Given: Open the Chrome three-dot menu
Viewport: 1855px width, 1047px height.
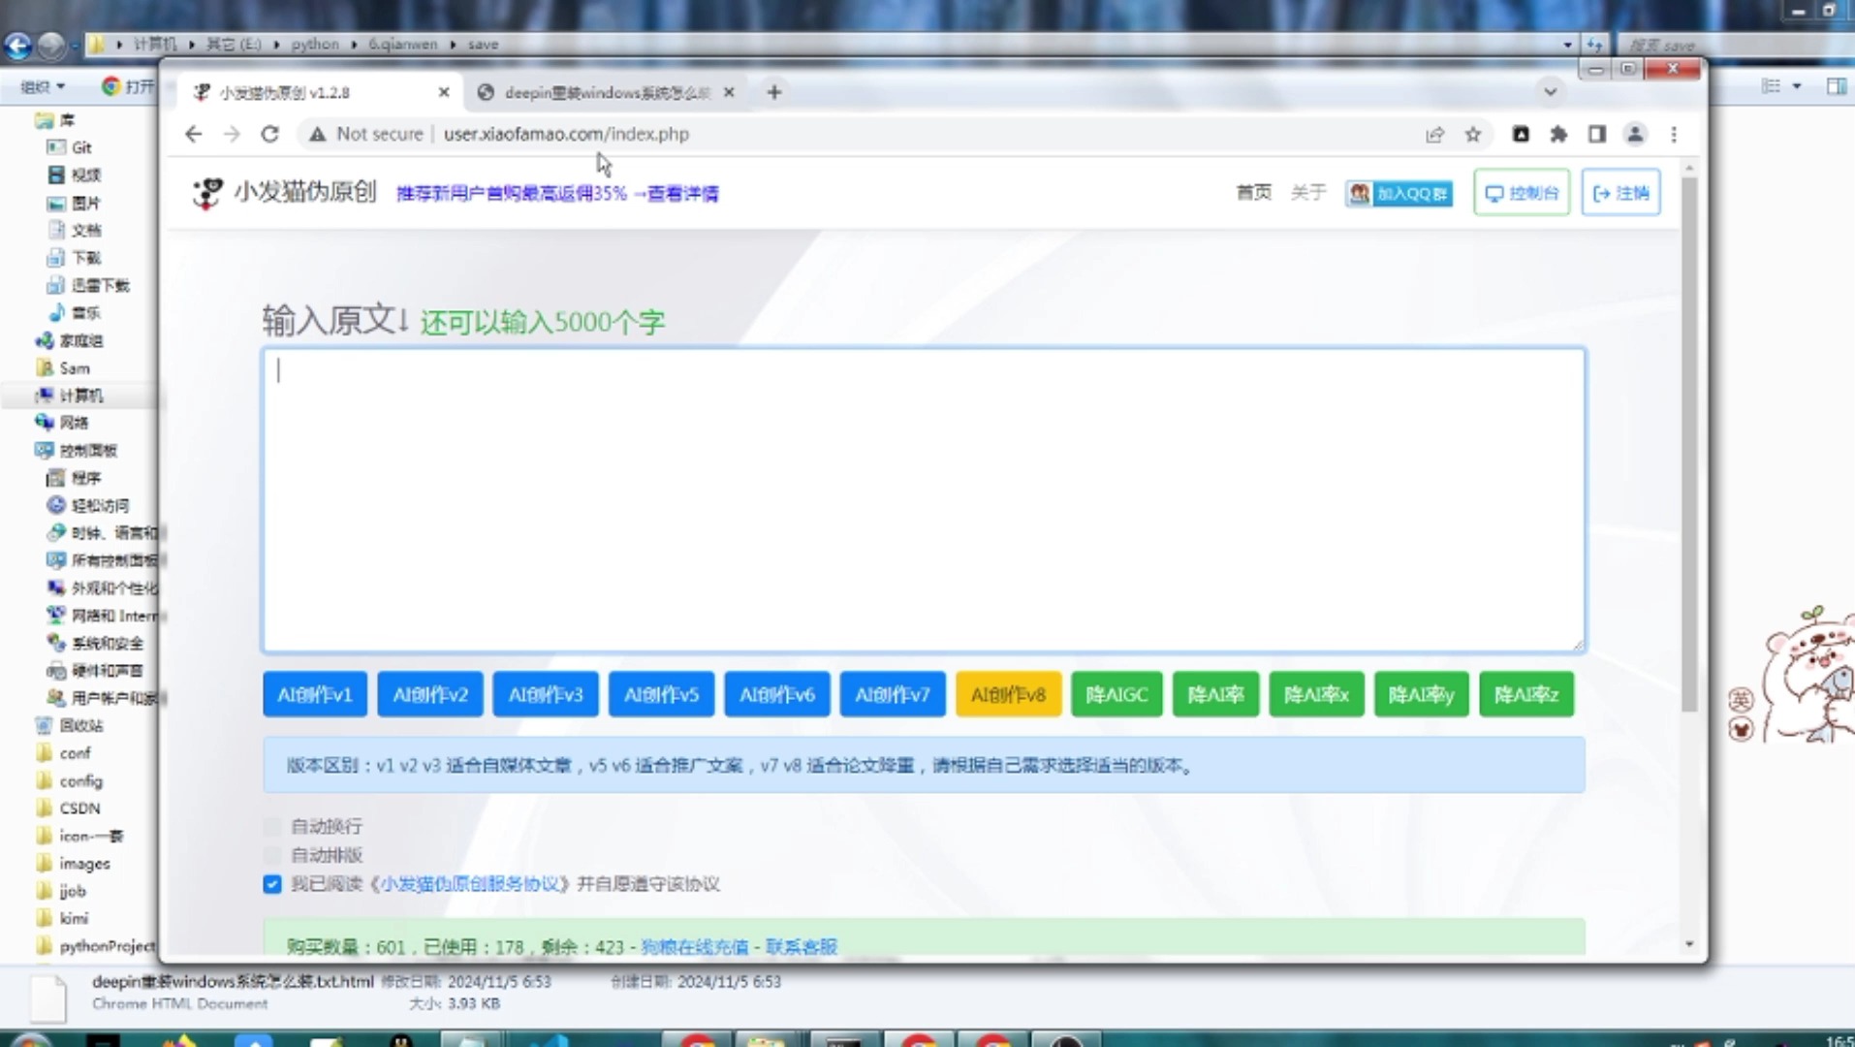Looking at the screenshot, I should [x=1674, y=135].
